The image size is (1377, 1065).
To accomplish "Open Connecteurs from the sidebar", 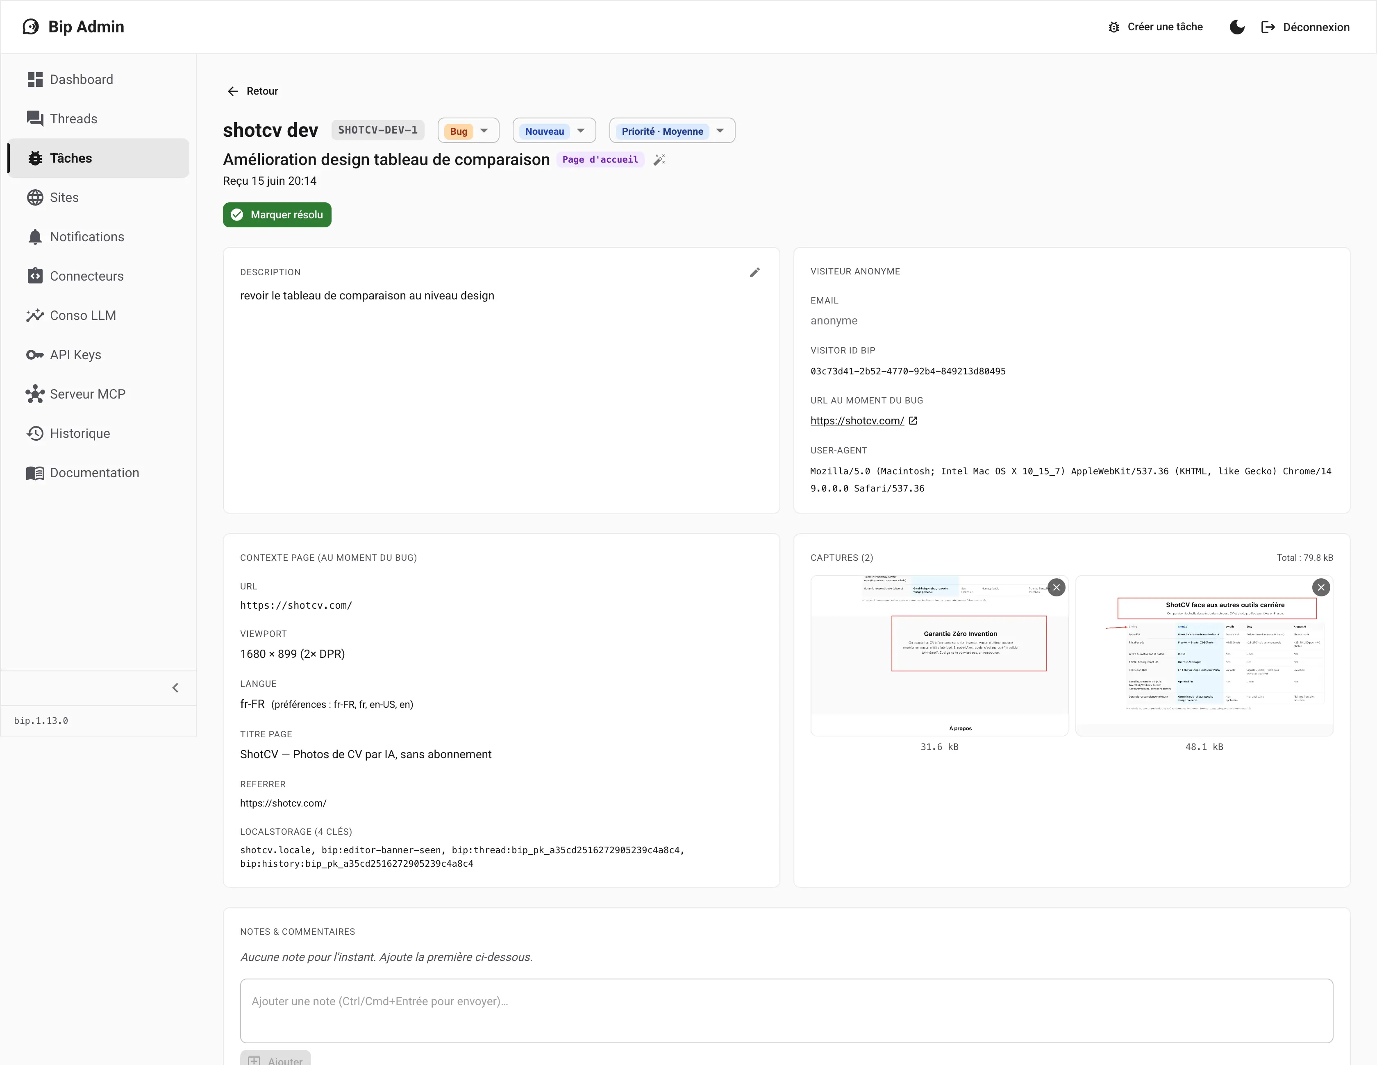I will [x=98, y=276].
